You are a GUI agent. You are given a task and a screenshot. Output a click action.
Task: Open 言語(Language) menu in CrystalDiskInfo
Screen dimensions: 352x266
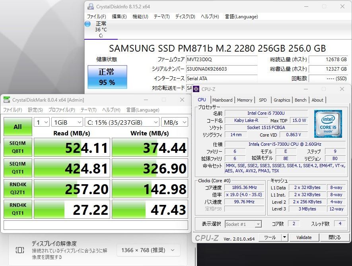[241, 17]
